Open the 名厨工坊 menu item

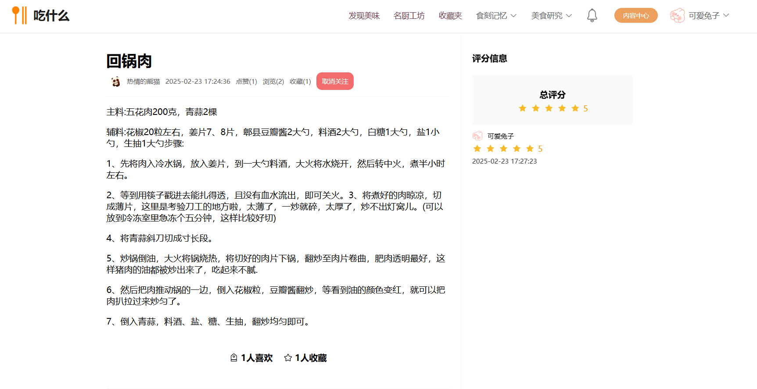pos(409,16)
